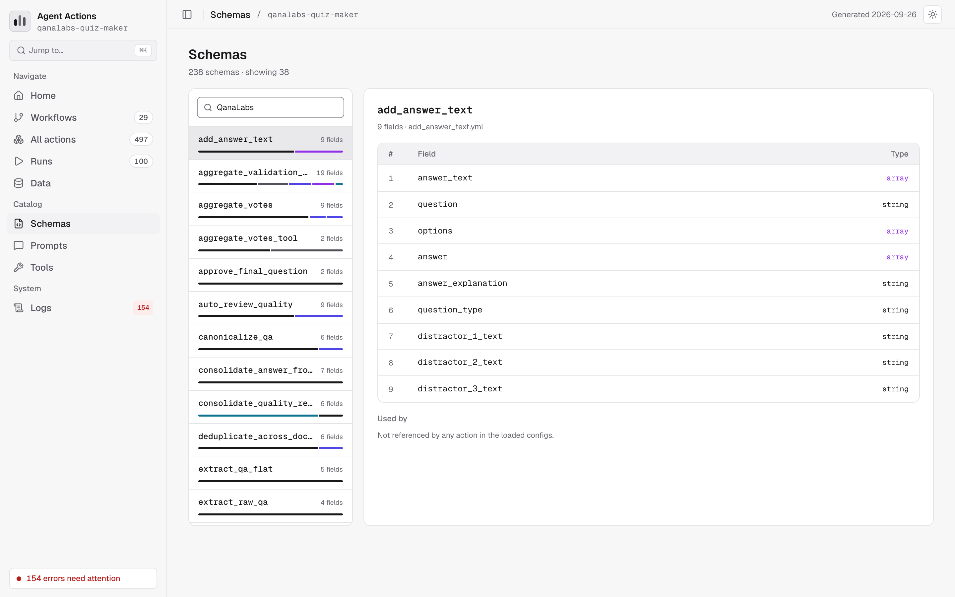Image resolution: width=955 pixels, height=597 pixels.
Task: Click the 238 schemas showing 38 text
Action: click(238, 72)
